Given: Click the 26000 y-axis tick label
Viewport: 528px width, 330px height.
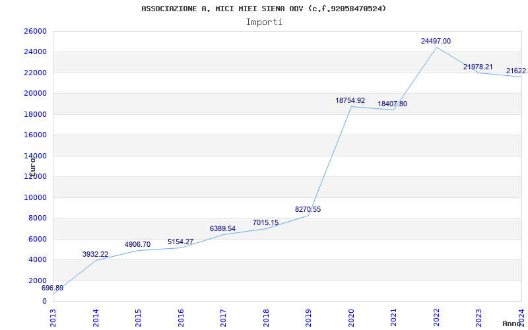Looking at the screenshot, I should [x=35, y=31].
